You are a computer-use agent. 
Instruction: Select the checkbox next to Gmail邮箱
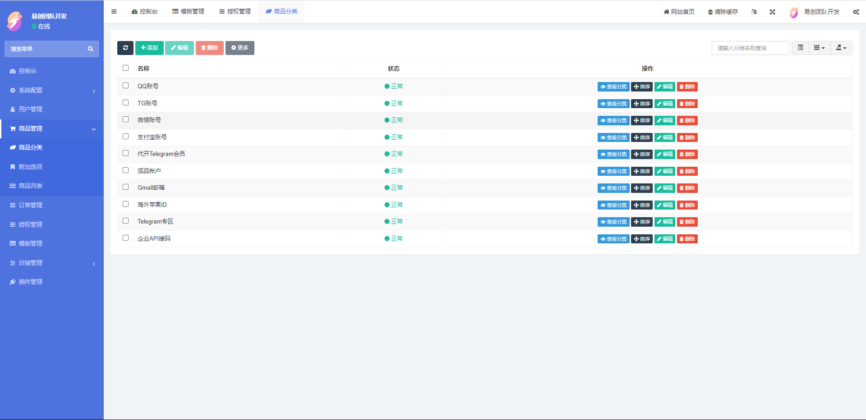(126, 187)
